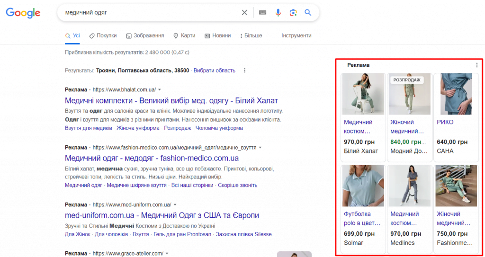Switch to the Зображення tab
485x257 pixels.
pyautogui.click(x=145, y=35)
